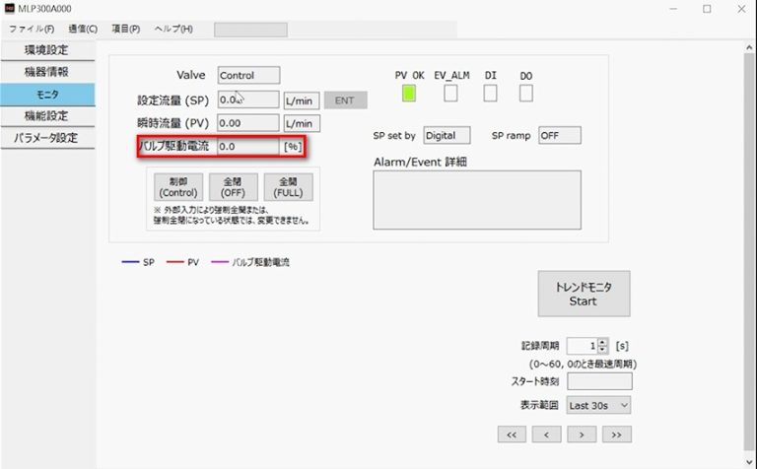The image size is (757, 469).
Task: Click the MLP300A000 app icon in title bar
Action: pyautogui.click(x=9, y=9)
